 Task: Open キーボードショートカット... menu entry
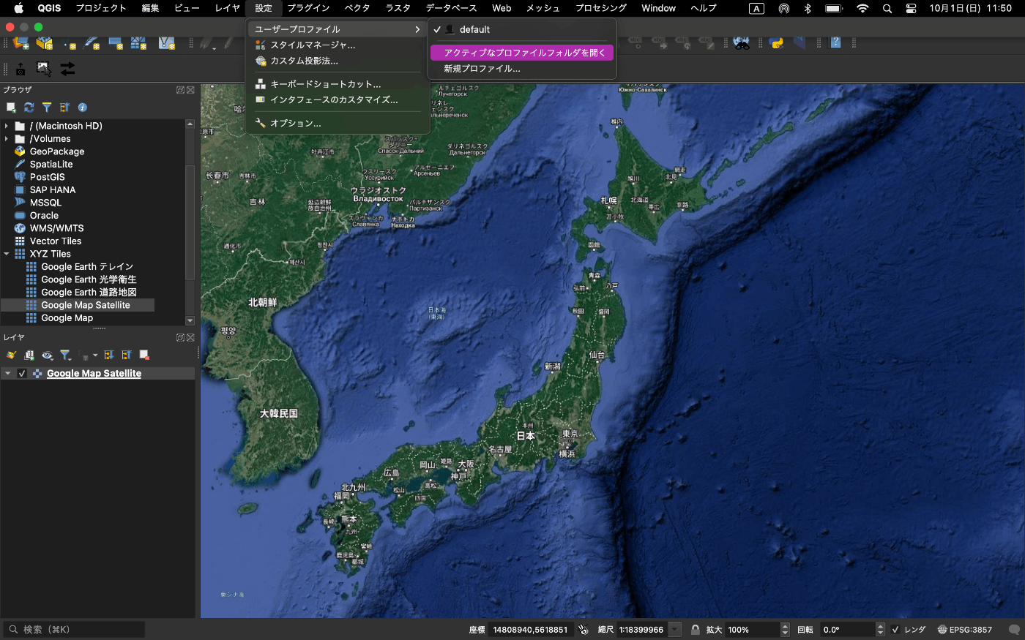[338, 84]
